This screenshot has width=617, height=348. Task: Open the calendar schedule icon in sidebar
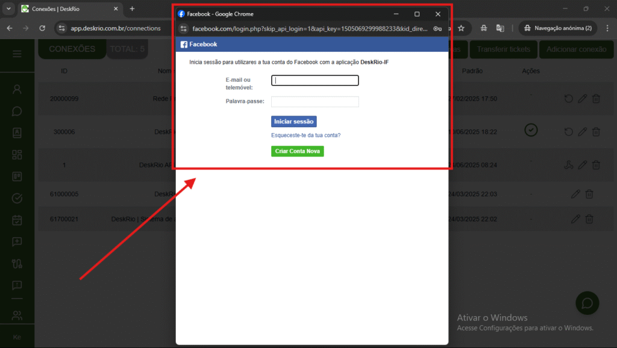click(x=17, y=220)
